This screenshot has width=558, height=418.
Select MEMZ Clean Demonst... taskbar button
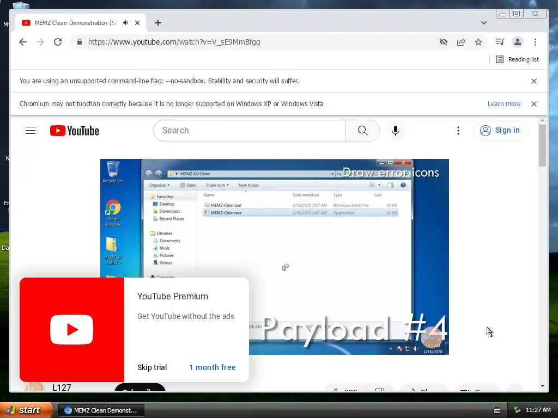click(x=101, y=410)
